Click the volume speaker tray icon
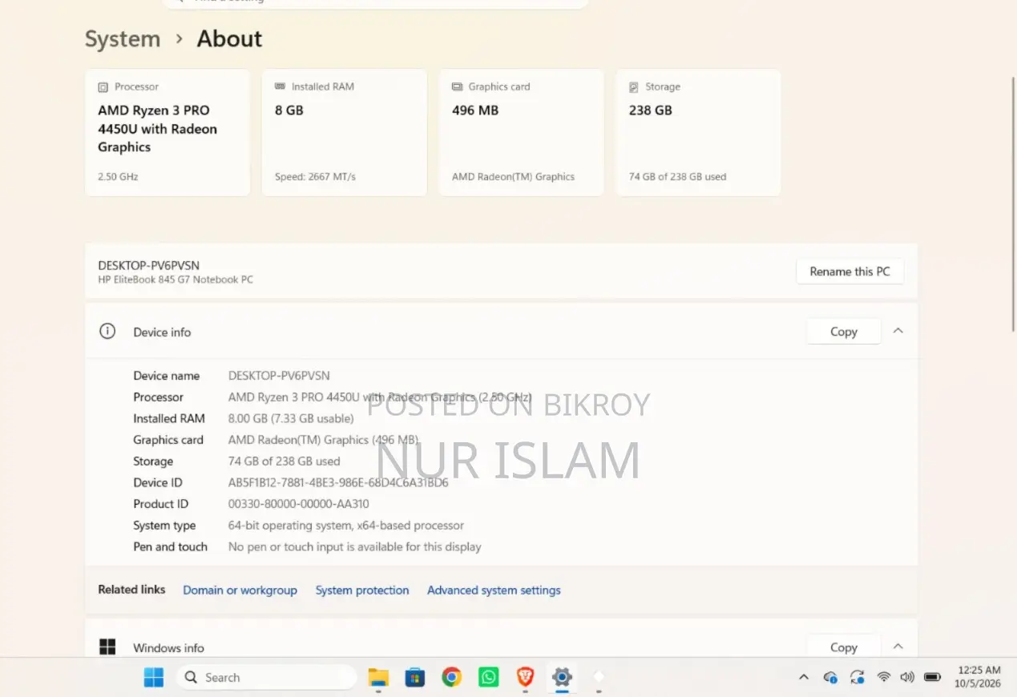 [907, 677]
